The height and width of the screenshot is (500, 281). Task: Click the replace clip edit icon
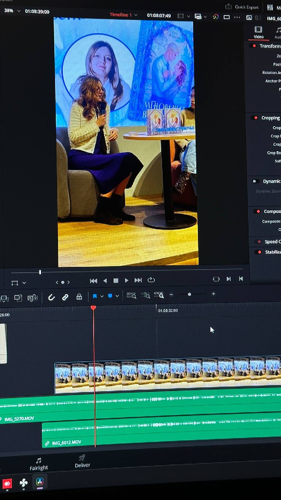coord(33,298)
